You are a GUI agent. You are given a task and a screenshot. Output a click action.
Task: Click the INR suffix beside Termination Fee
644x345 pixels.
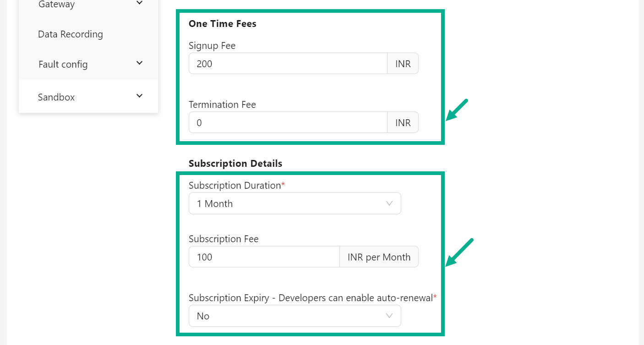point(403,122)
